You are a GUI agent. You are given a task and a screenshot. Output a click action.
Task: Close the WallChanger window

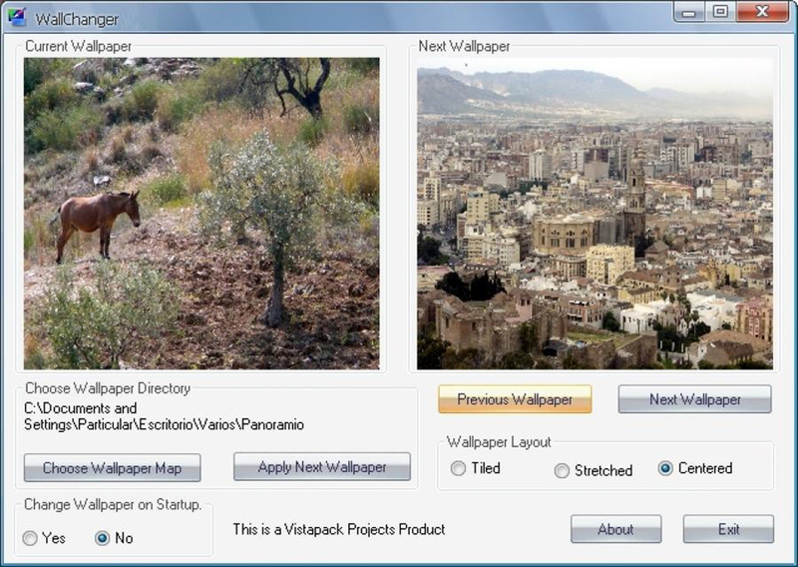coord(762,12)
